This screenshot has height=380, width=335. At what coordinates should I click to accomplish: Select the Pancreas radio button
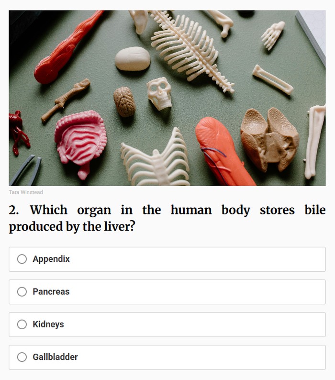(x=22, y=291)
